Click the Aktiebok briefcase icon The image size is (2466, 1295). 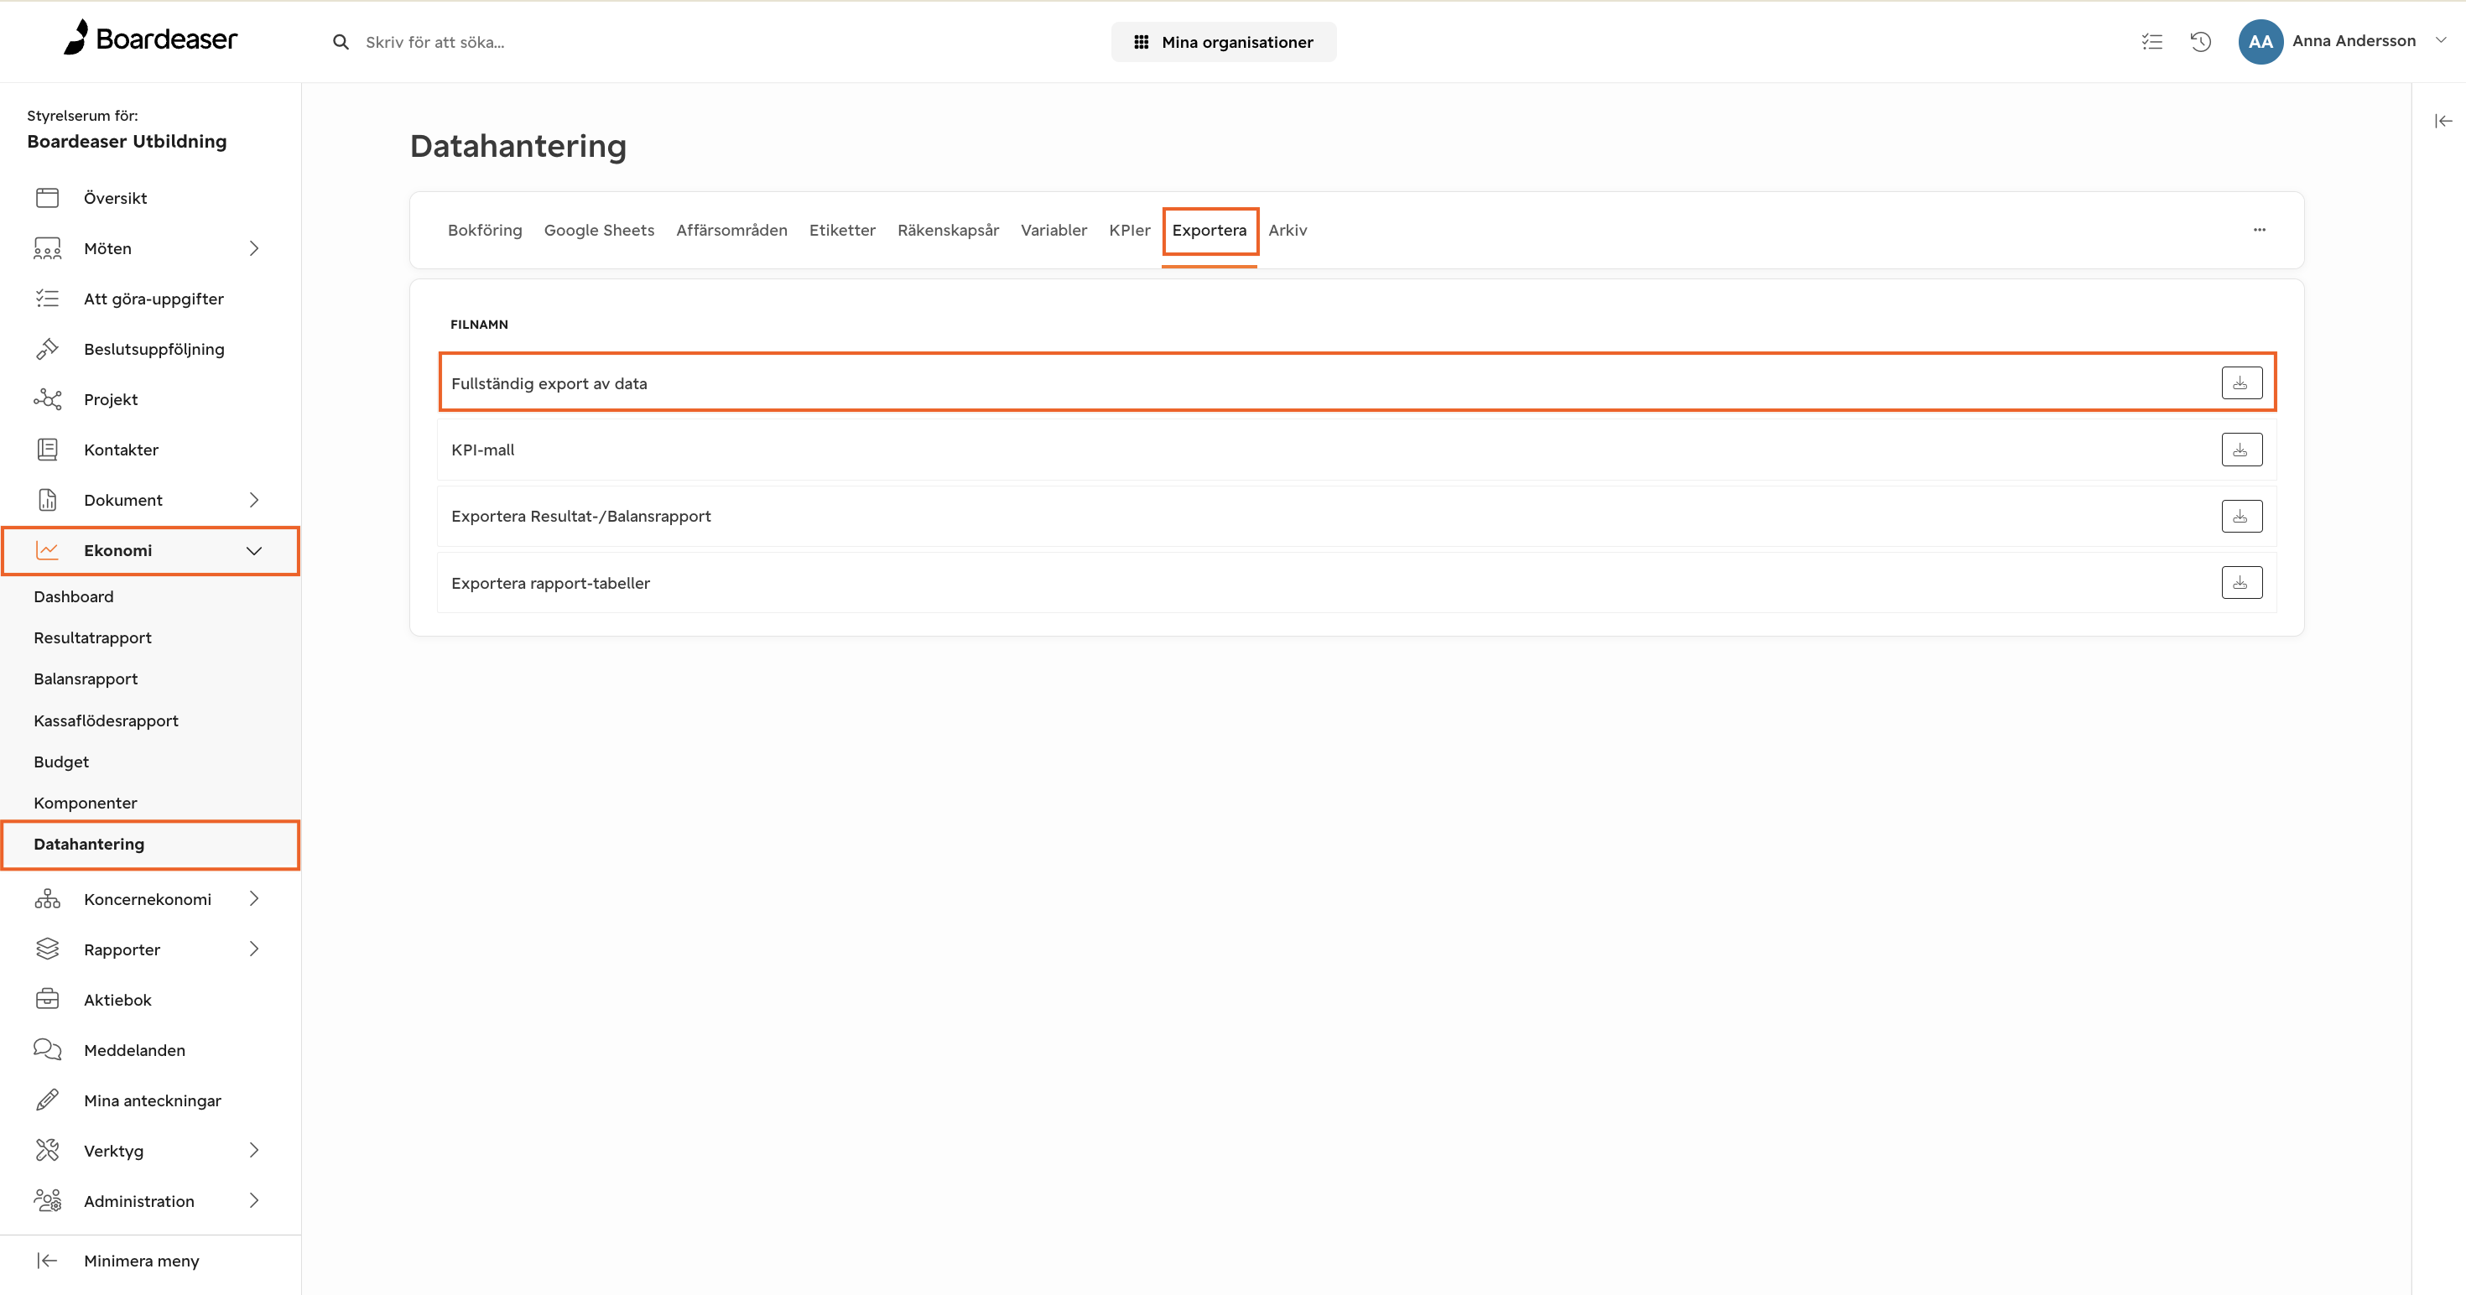click(47, 999)
